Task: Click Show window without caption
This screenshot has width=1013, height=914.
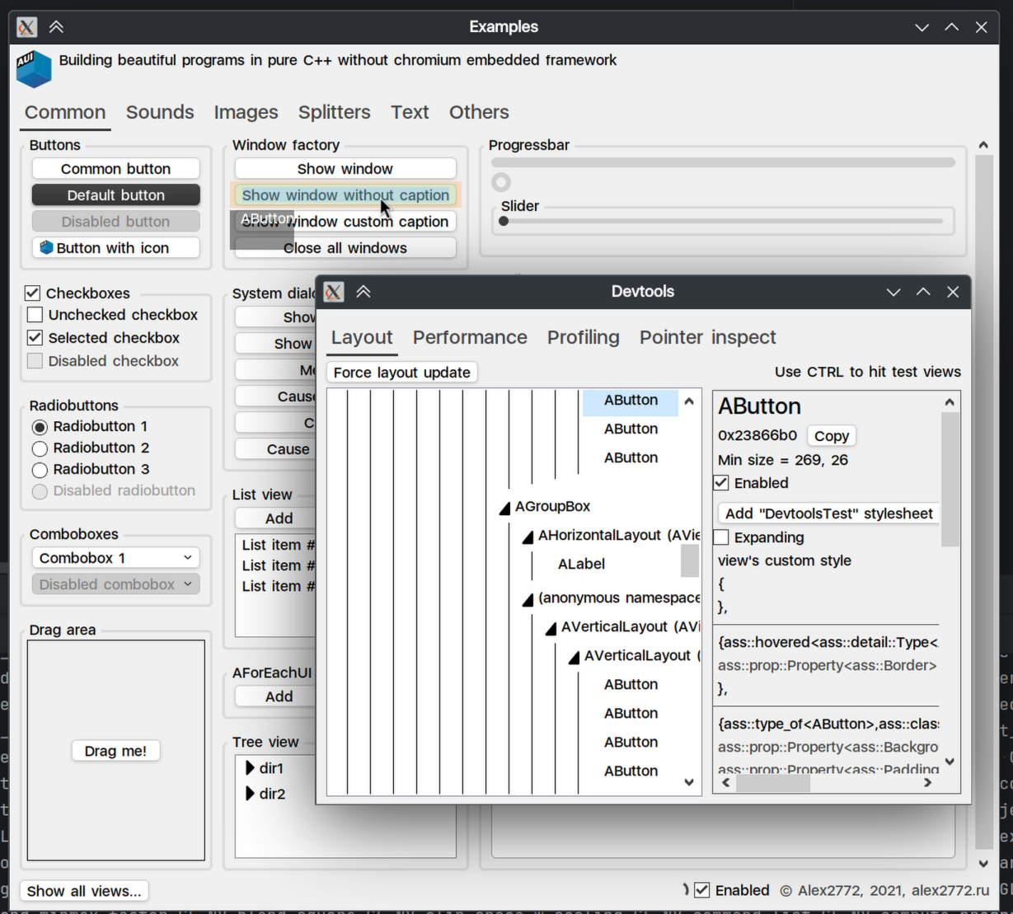Action: coord(345,195)
